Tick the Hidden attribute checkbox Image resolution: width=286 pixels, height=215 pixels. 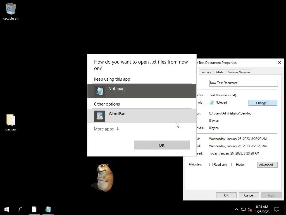pyautogui.click(x=233, y=165)
